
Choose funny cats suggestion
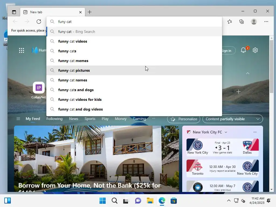[x=134, y=51]
